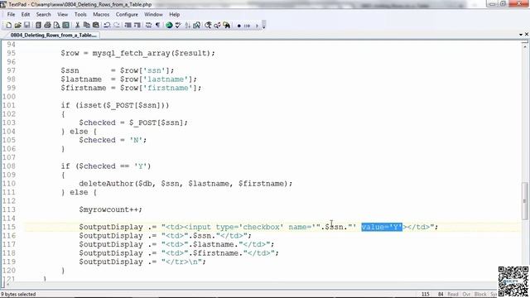Viewport: 530px width, 298px height.
Task: Undo the last edit from the toolbar
Action: (107, 26)
